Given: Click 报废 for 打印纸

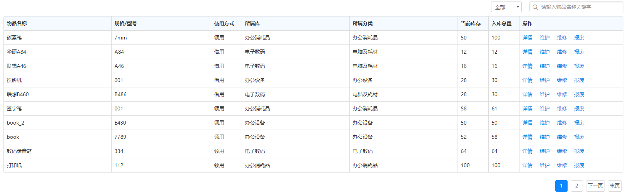Looking at the screenshot, I should point(579,165).
